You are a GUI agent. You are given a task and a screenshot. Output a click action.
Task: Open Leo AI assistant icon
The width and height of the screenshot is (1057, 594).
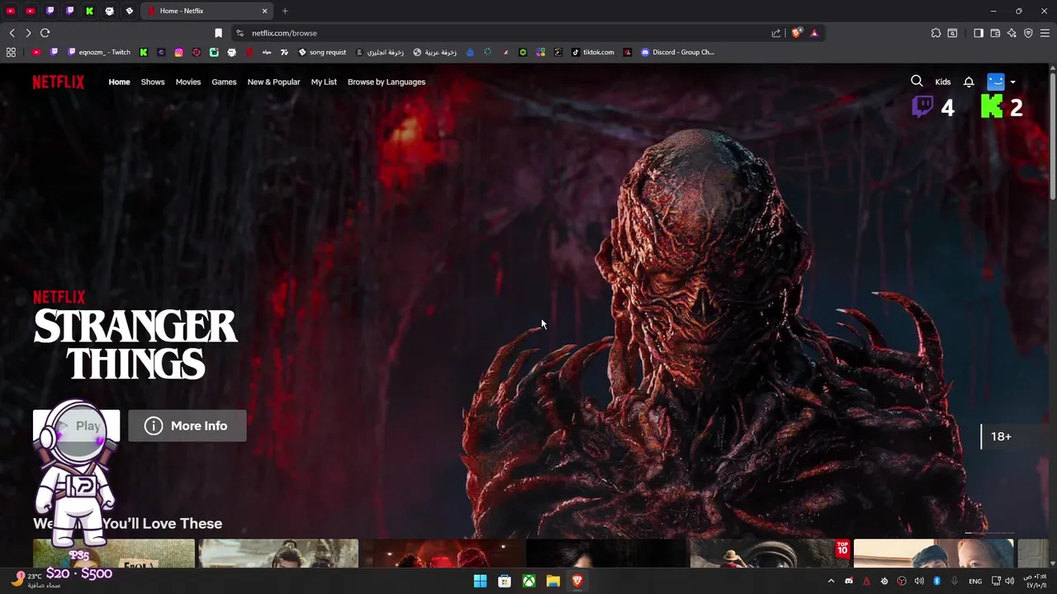pyautogui.click(x=1012, y=33)
